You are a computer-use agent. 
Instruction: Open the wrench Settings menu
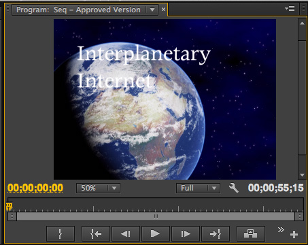click(x=233, y=188)
